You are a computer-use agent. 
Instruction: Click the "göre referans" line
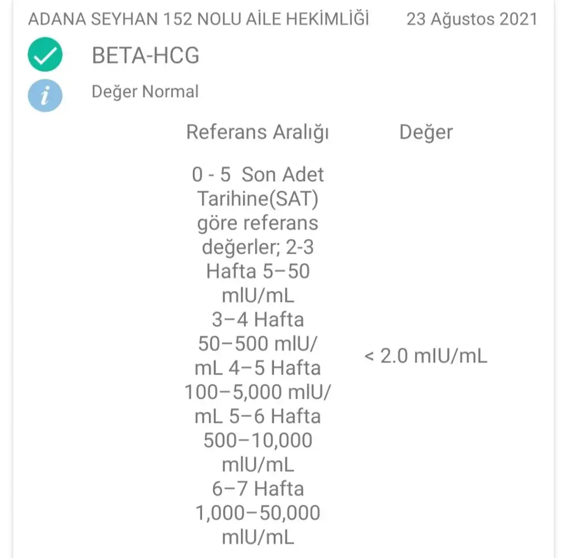257,223
